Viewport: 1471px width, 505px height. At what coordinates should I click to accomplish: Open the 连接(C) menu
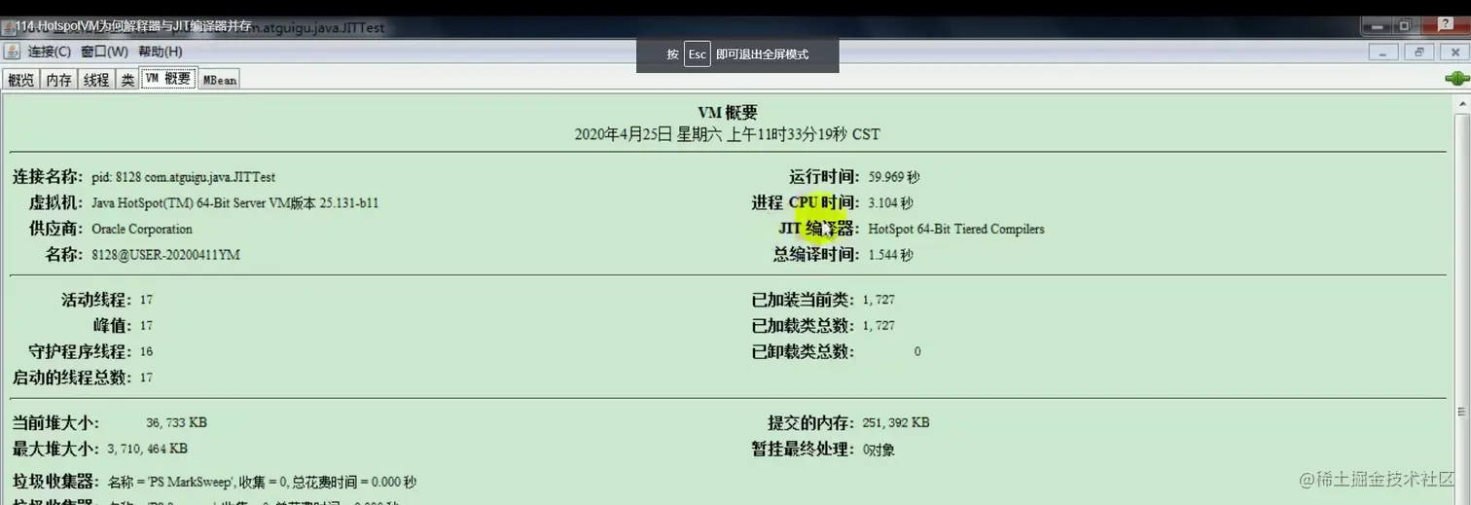tap(50, 52)
